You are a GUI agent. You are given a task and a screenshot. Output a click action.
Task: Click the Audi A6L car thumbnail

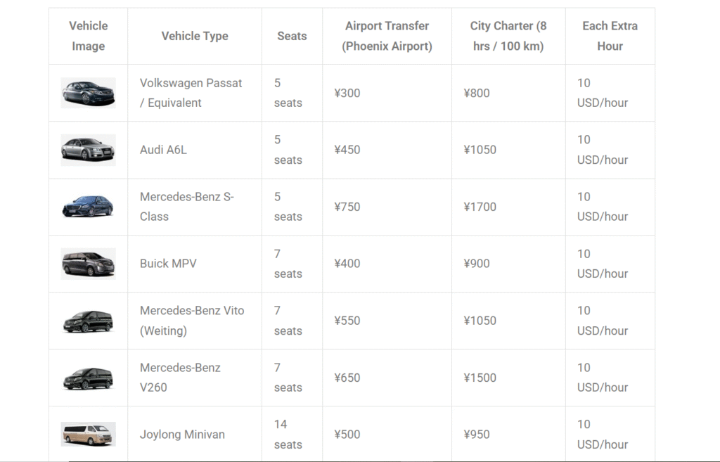point(88,150)
